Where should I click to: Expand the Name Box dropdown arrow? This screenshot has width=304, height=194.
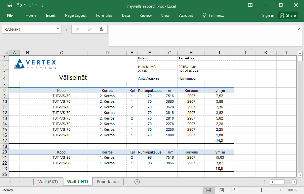58,29
